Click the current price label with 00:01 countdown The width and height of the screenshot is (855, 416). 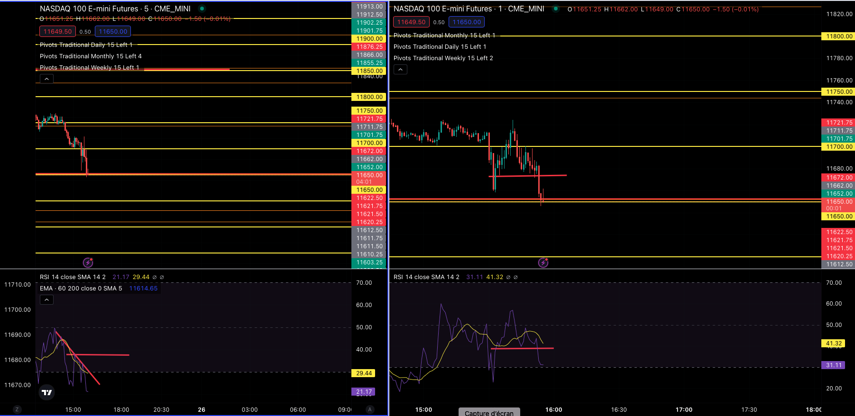(838, 205)
